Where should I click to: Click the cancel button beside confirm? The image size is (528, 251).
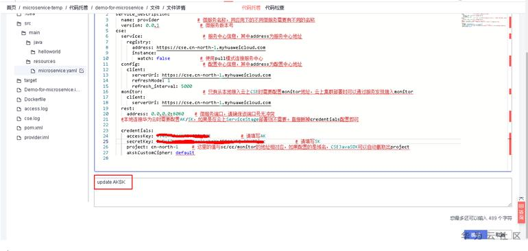pos(501,235)
